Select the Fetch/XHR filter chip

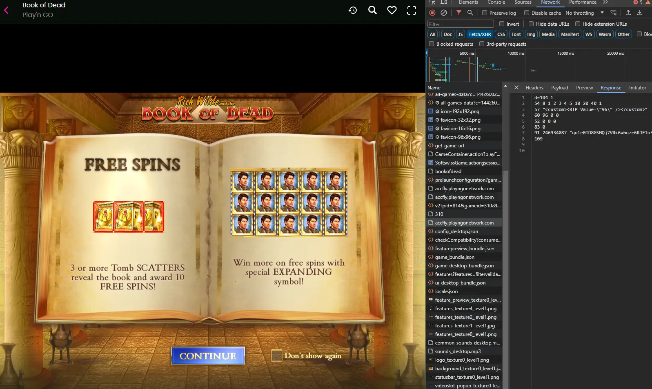pyautogui.click(x=480, y=34)
